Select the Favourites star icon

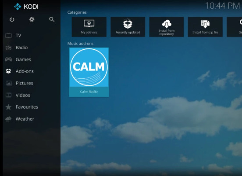tap(8, 107)
